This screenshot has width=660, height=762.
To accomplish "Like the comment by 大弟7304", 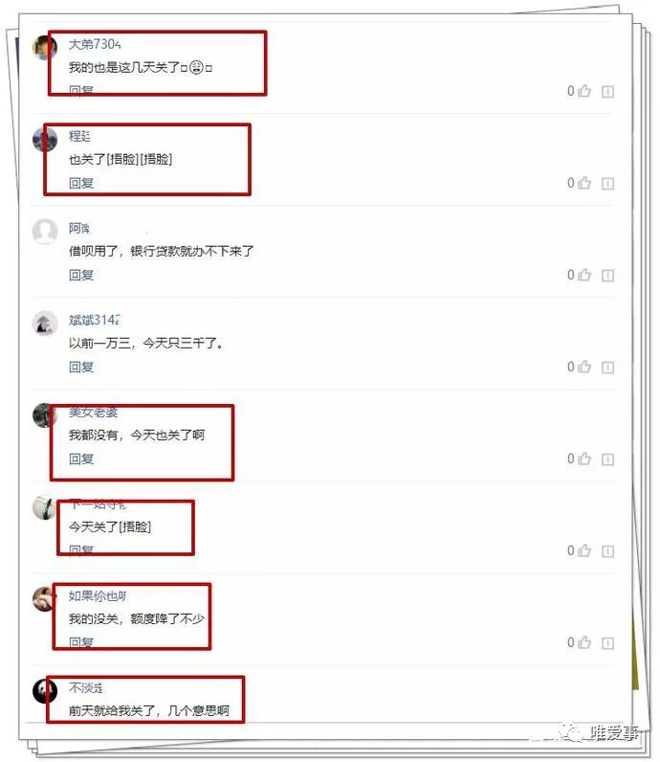I will 584,91.
